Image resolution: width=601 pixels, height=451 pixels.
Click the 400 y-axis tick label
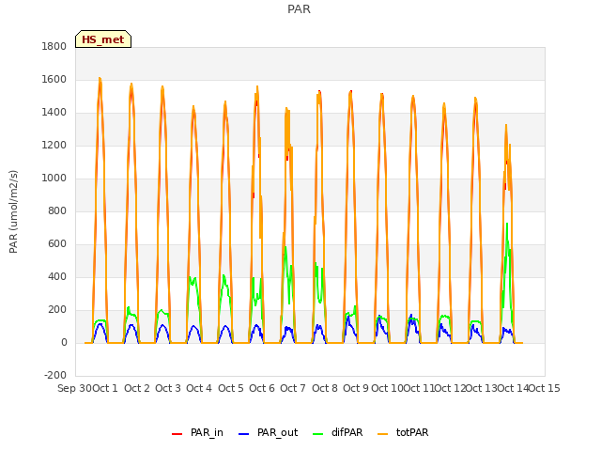coord(57,276)
